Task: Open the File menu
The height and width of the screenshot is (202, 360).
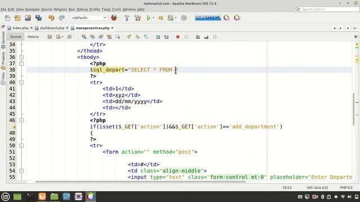Action: [3, 10]
